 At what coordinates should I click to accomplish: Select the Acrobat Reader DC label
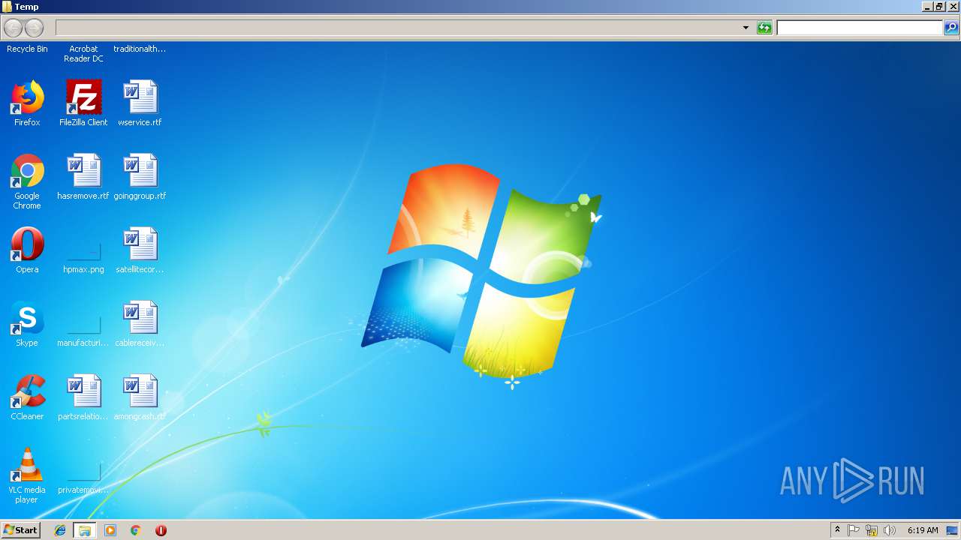point(83,54)
